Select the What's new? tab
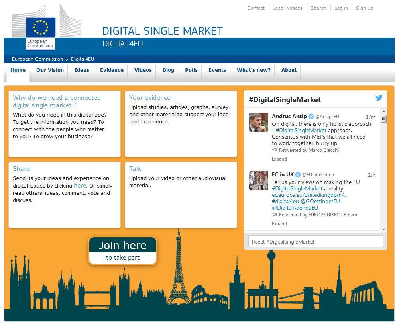The image size is (399, 325). click(254, 70)
